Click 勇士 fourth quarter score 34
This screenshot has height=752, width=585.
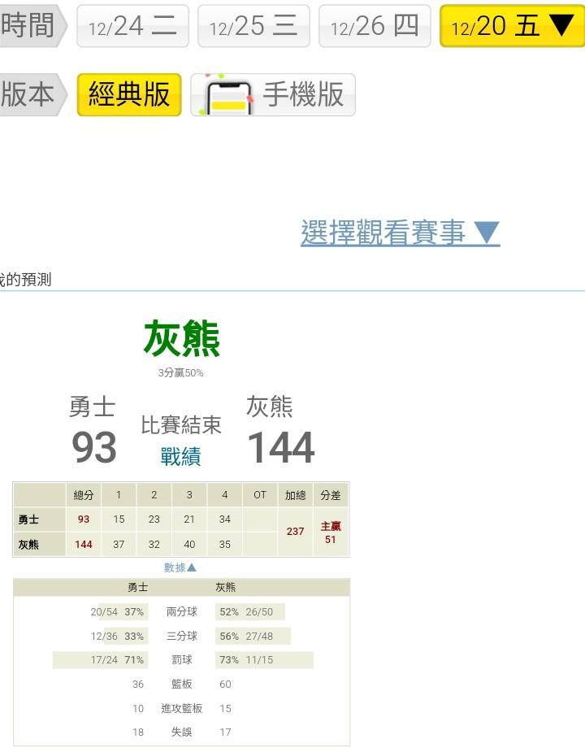[x=225, y=519]
